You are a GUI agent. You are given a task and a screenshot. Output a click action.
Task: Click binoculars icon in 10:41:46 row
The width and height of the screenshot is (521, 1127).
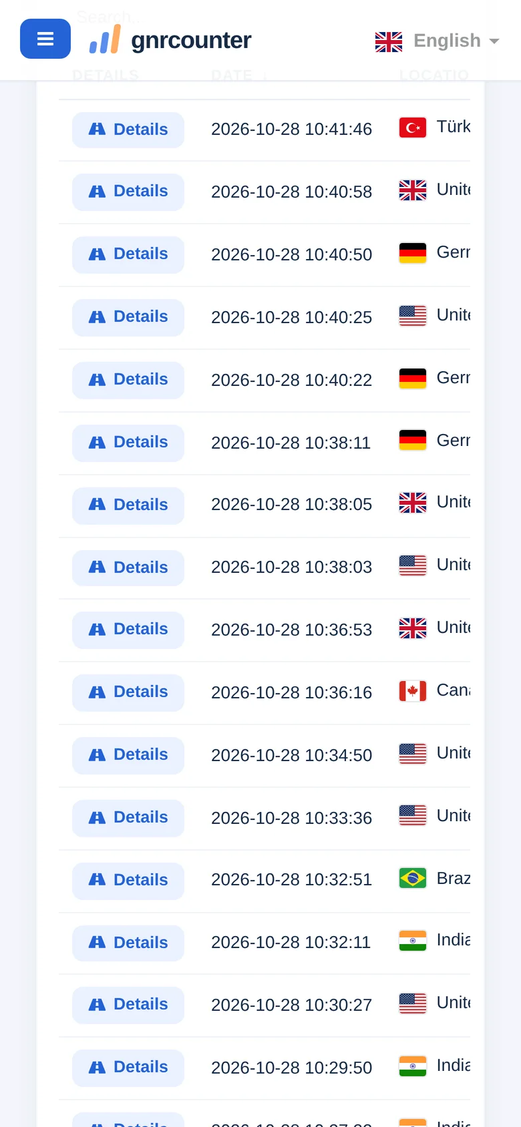tap(98, 129)
